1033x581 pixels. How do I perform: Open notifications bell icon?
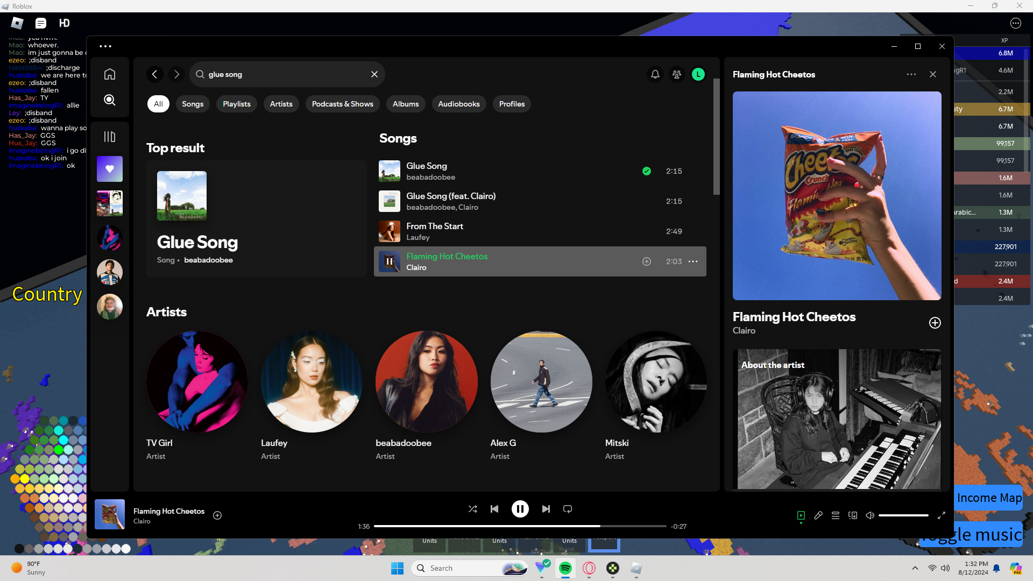coord(655,74)
